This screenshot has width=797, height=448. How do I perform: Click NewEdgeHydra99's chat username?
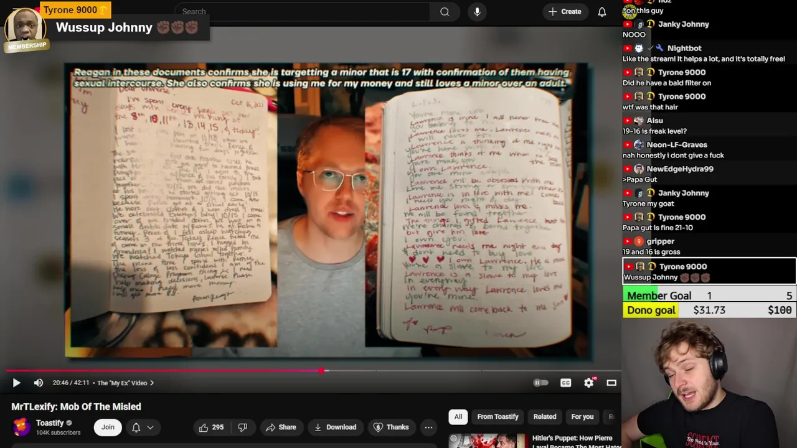pos(680,169)
